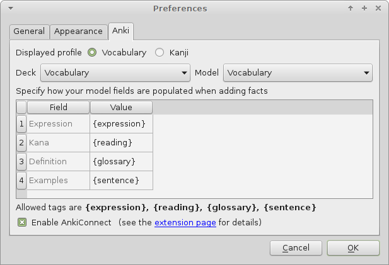Click the title bar shade up-arrow icon
The height and width of the screenshot is (265, 389).
point(350,9)
